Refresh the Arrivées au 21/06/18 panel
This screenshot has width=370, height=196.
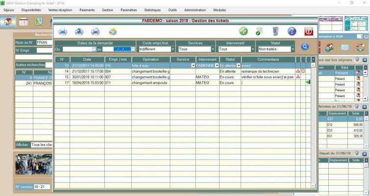click(357, 107)
